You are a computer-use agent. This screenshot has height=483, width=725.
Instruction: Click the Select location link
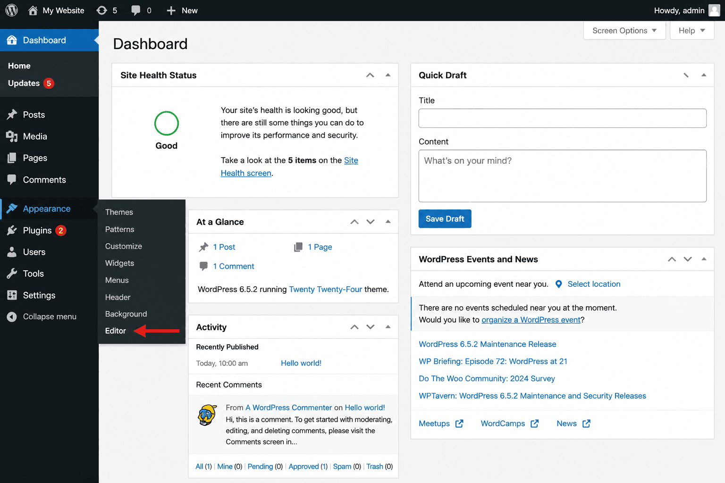(x=594, y=284)
